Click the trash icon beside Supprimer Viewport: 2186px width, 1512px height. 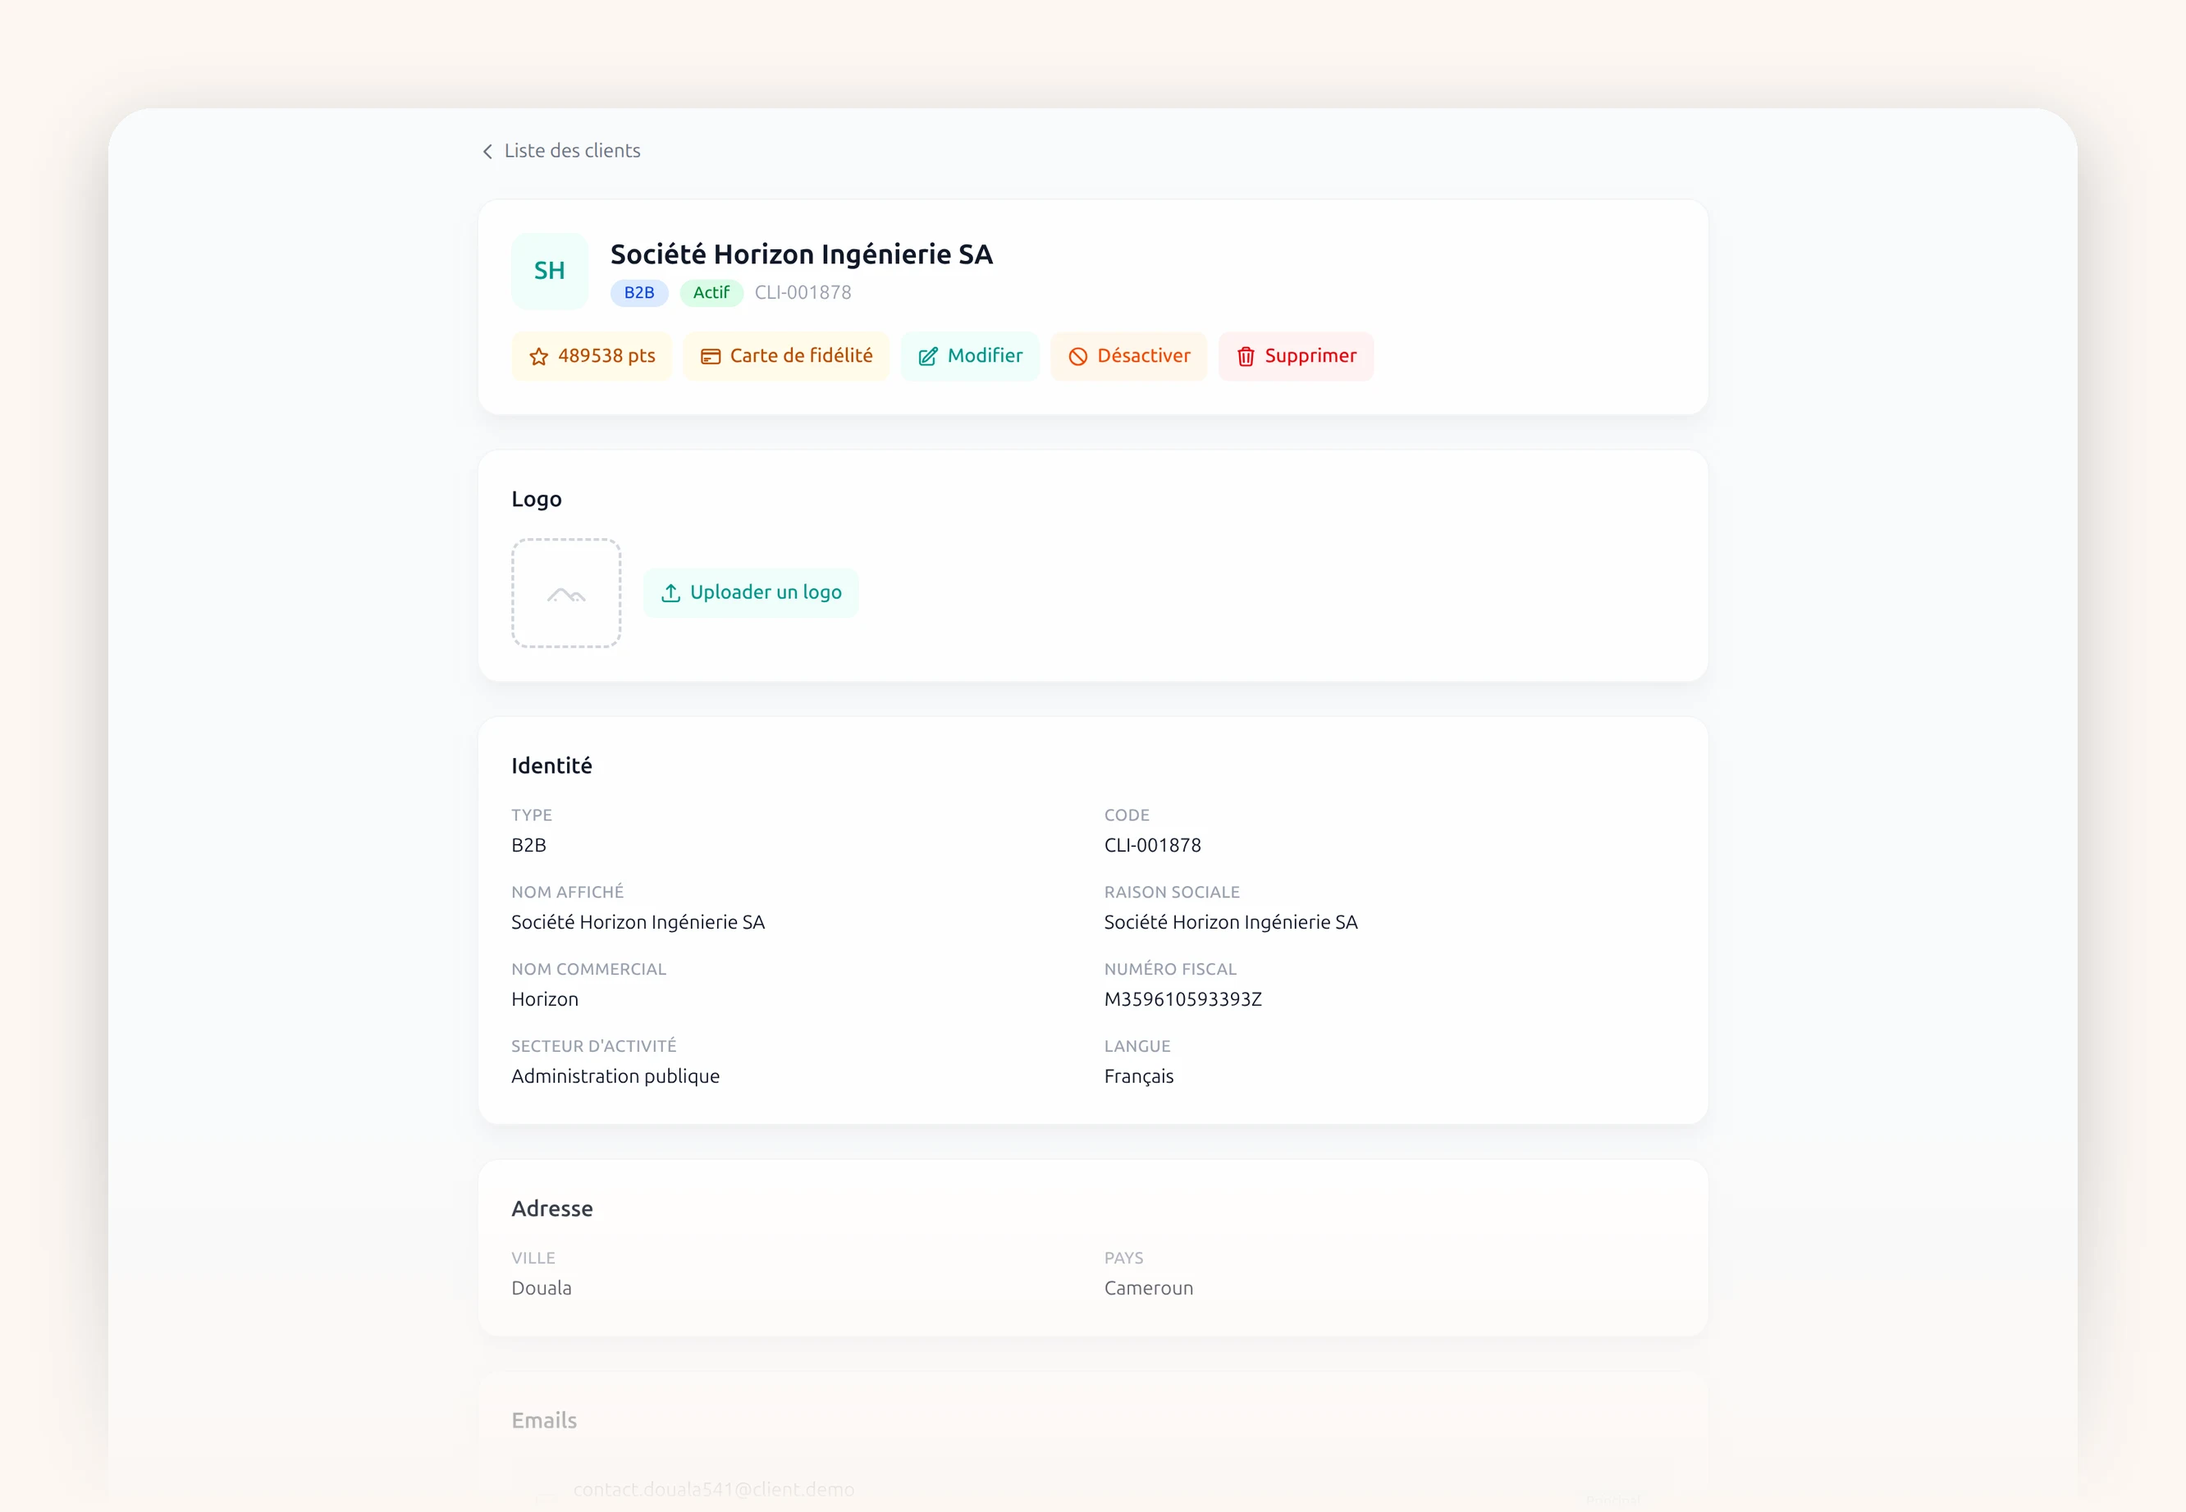click(x=1246, y=357)
